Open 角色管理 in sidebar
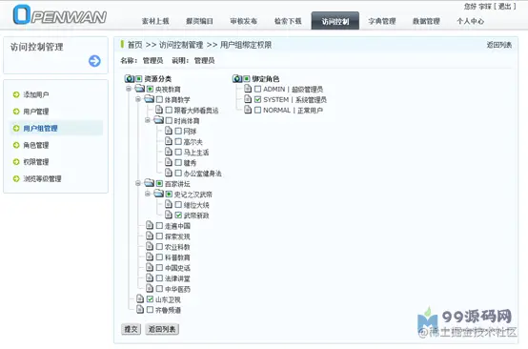 36,145
